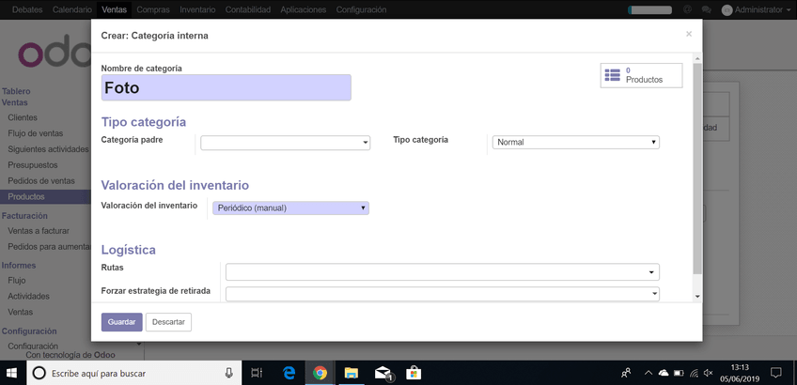Open the Valoración del inventario dropdown
797x385 pixels.
click(x=290, y=208)
